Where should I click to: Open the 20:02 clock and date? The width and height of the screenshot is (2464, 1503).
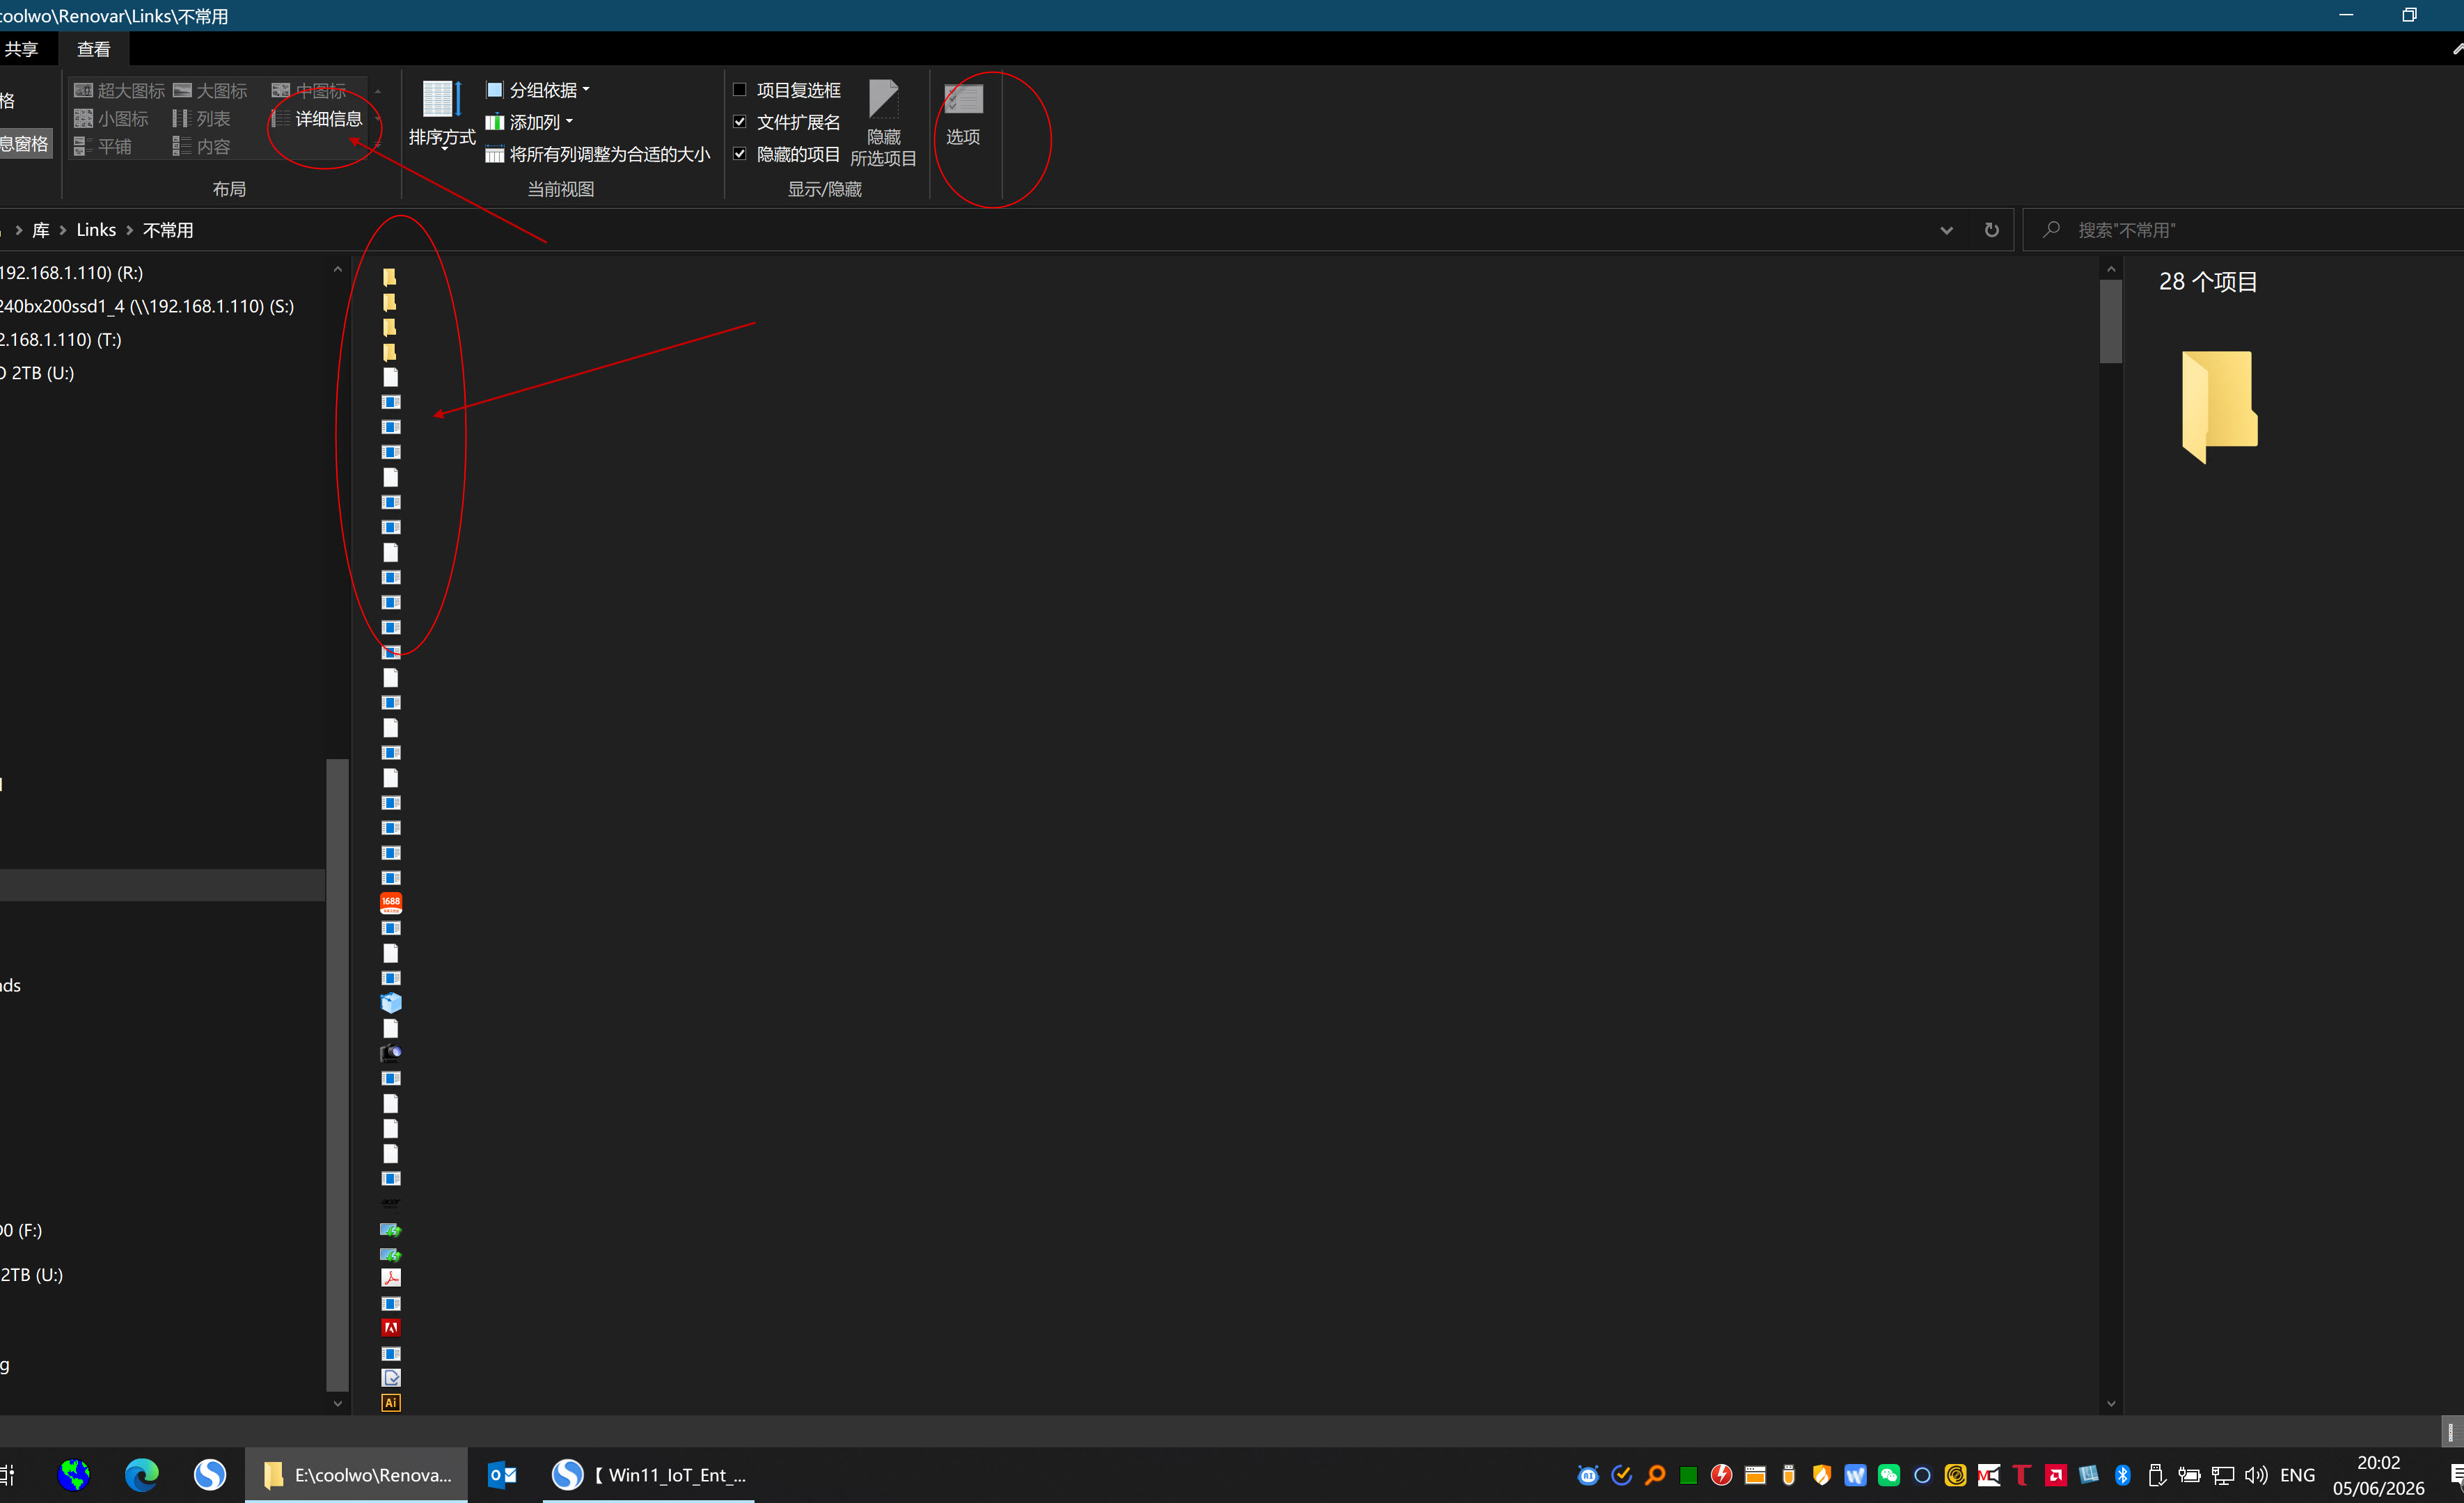(x=2378, y=1475)
